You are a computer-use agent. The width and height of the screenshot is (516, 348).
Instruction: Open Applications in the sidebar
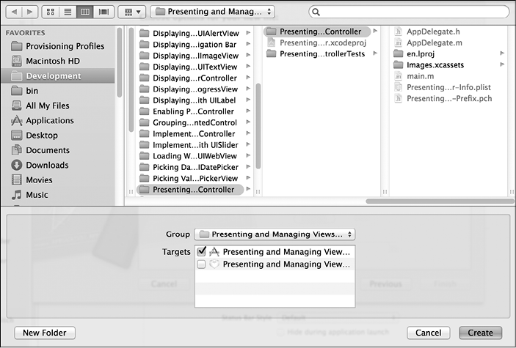[49, 120]
